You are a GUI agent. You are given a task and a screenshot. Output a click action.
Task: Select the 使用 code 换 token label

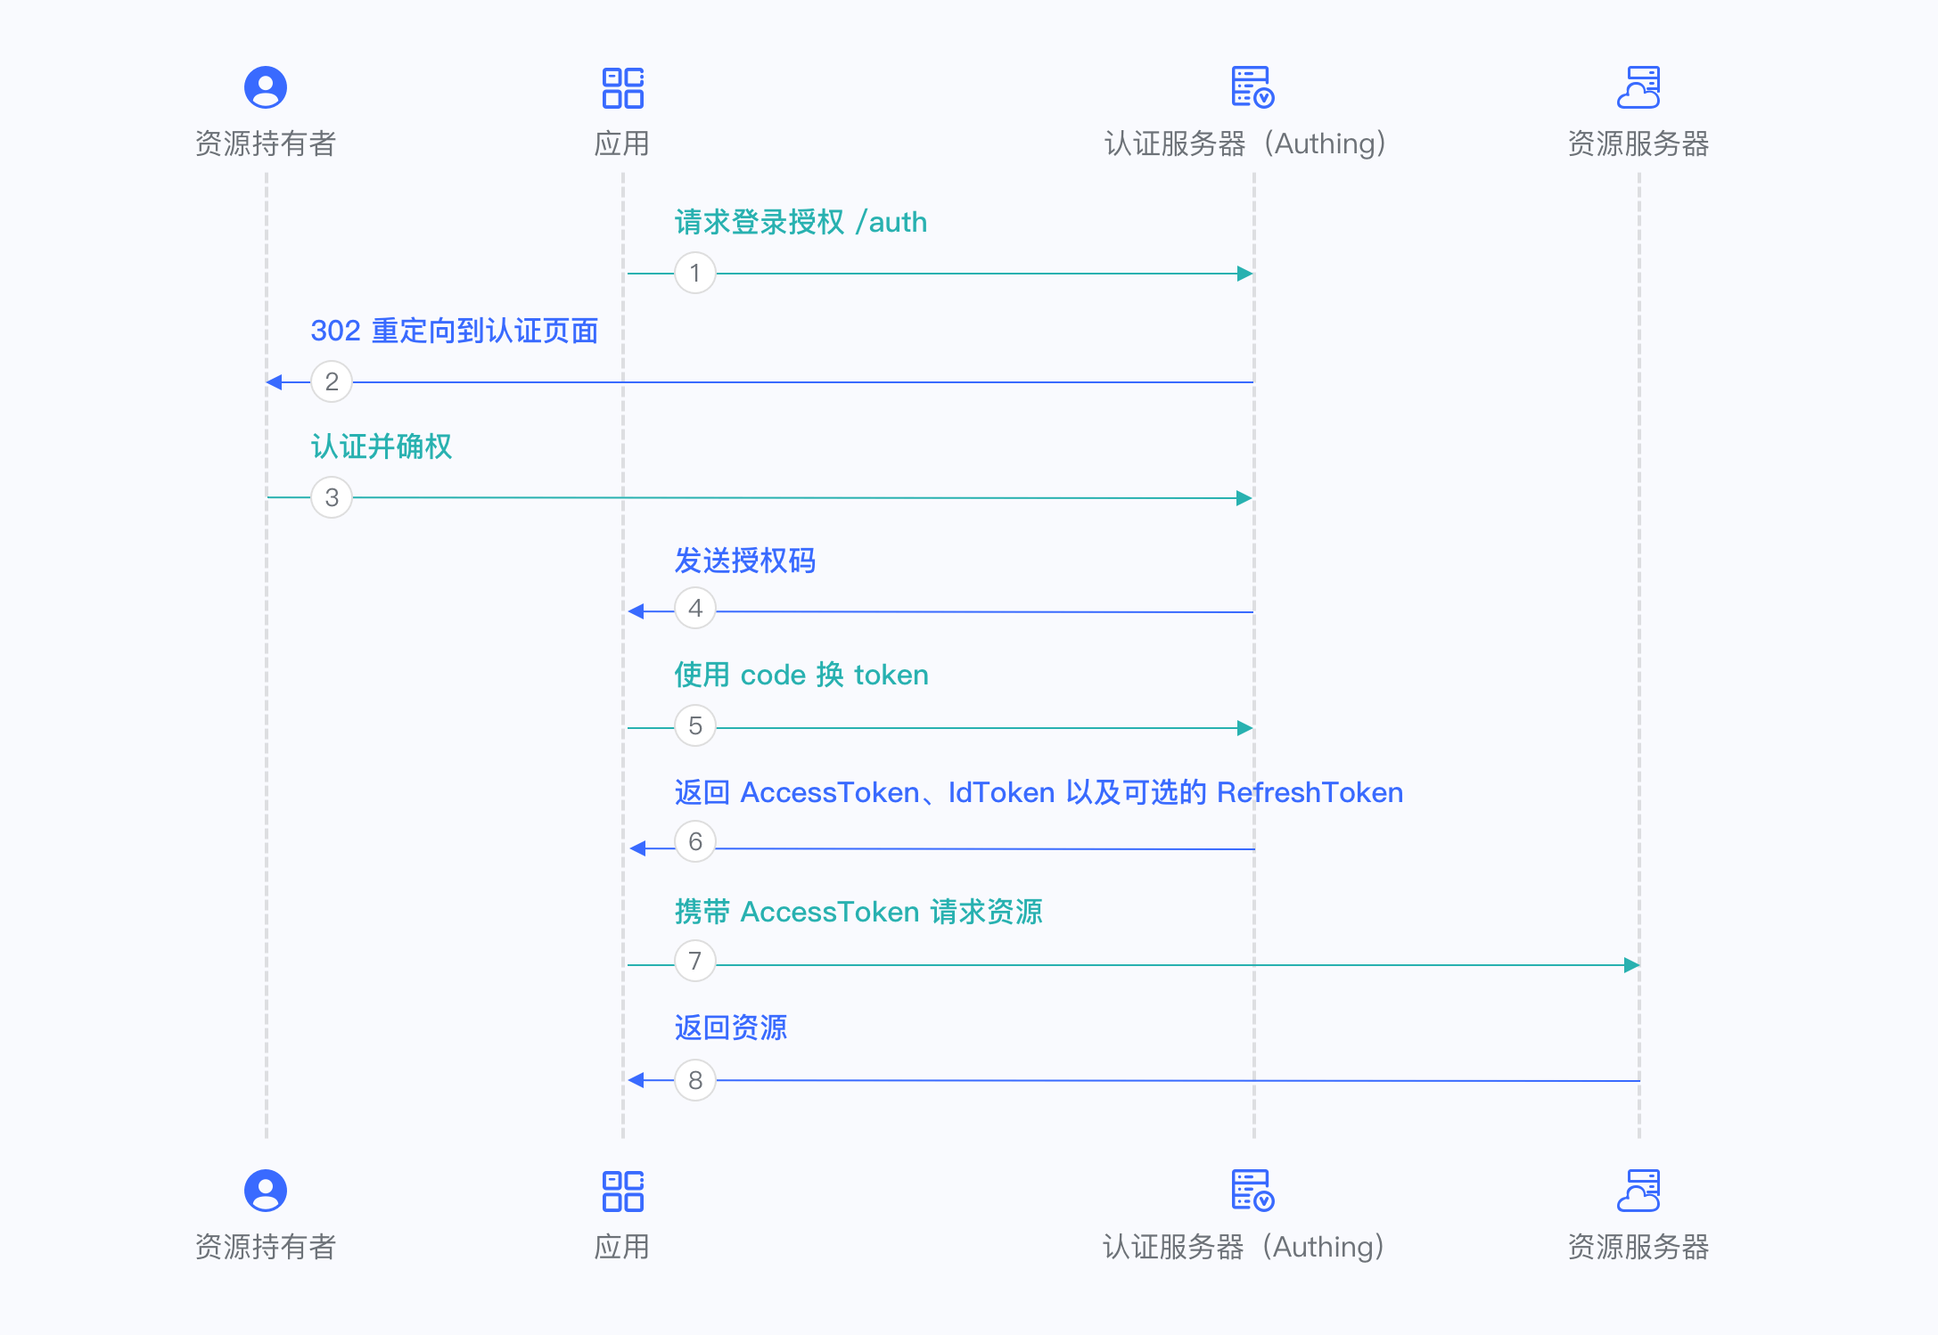pyautogui.click(x=801, y=675)
